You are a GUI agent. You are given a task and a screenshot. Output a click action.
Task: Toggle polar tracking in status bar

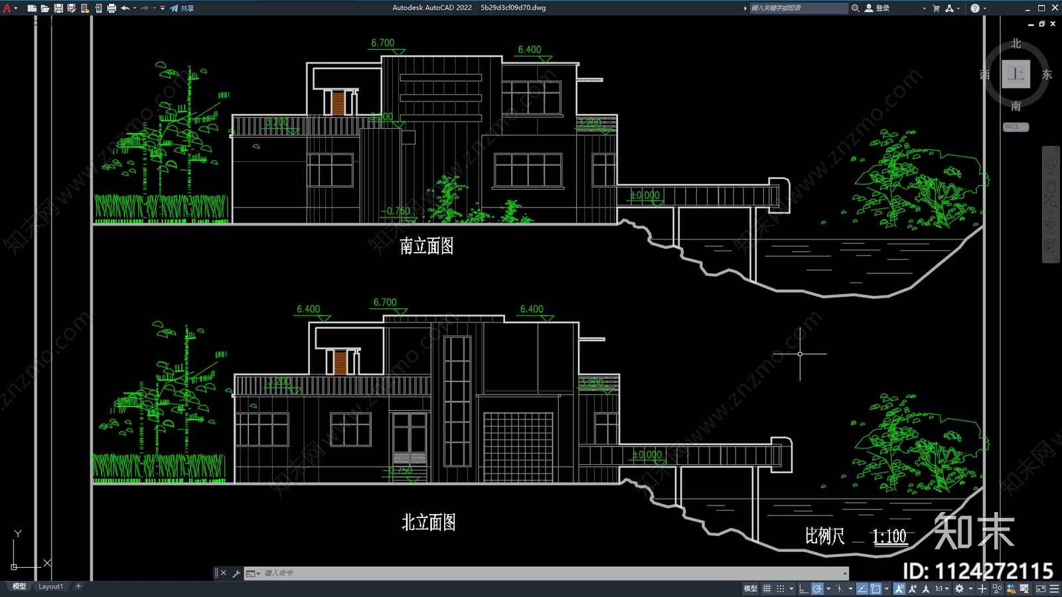click(x=818, y=588)
